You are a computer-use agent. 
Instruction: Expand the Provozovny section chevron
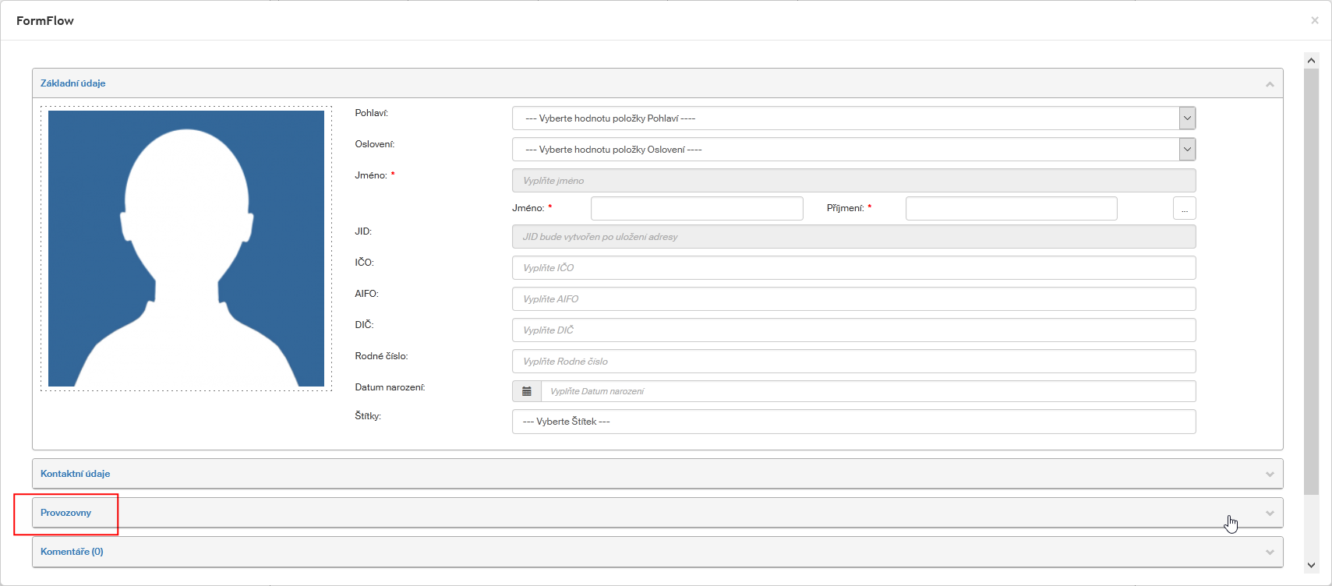pos(1270,513)
